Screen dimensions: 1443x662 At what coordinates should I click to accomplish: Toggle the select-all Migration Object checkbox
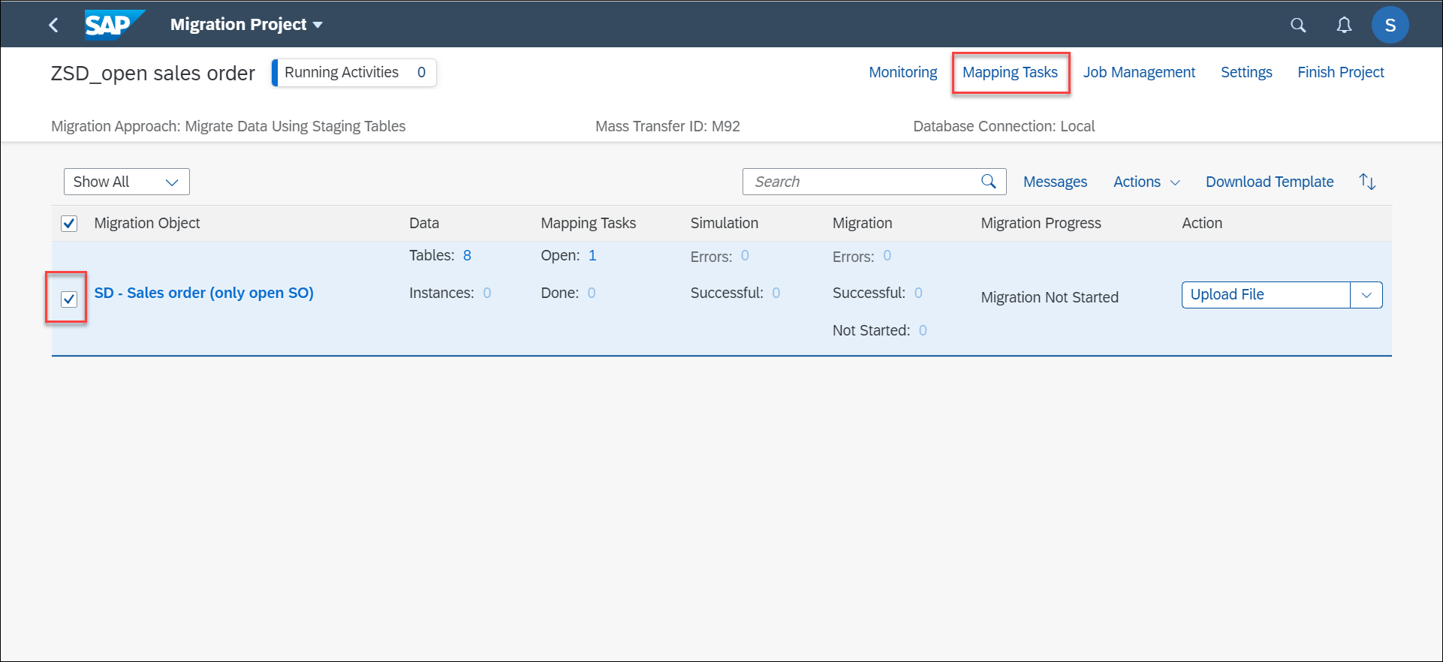pos(69,224)
